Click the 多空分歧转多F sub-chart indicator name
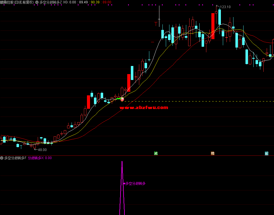Screen dimensions: 274x215 click(x=15, y=158)
